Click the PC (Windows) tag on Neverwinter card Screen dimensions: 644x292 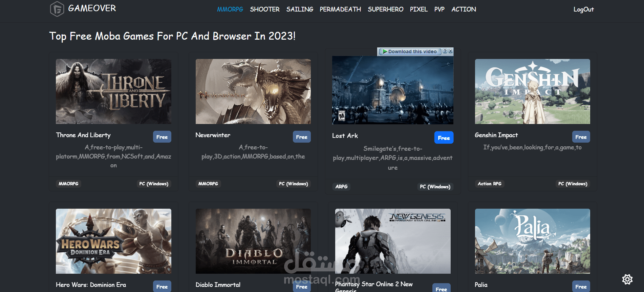(294, 184)
